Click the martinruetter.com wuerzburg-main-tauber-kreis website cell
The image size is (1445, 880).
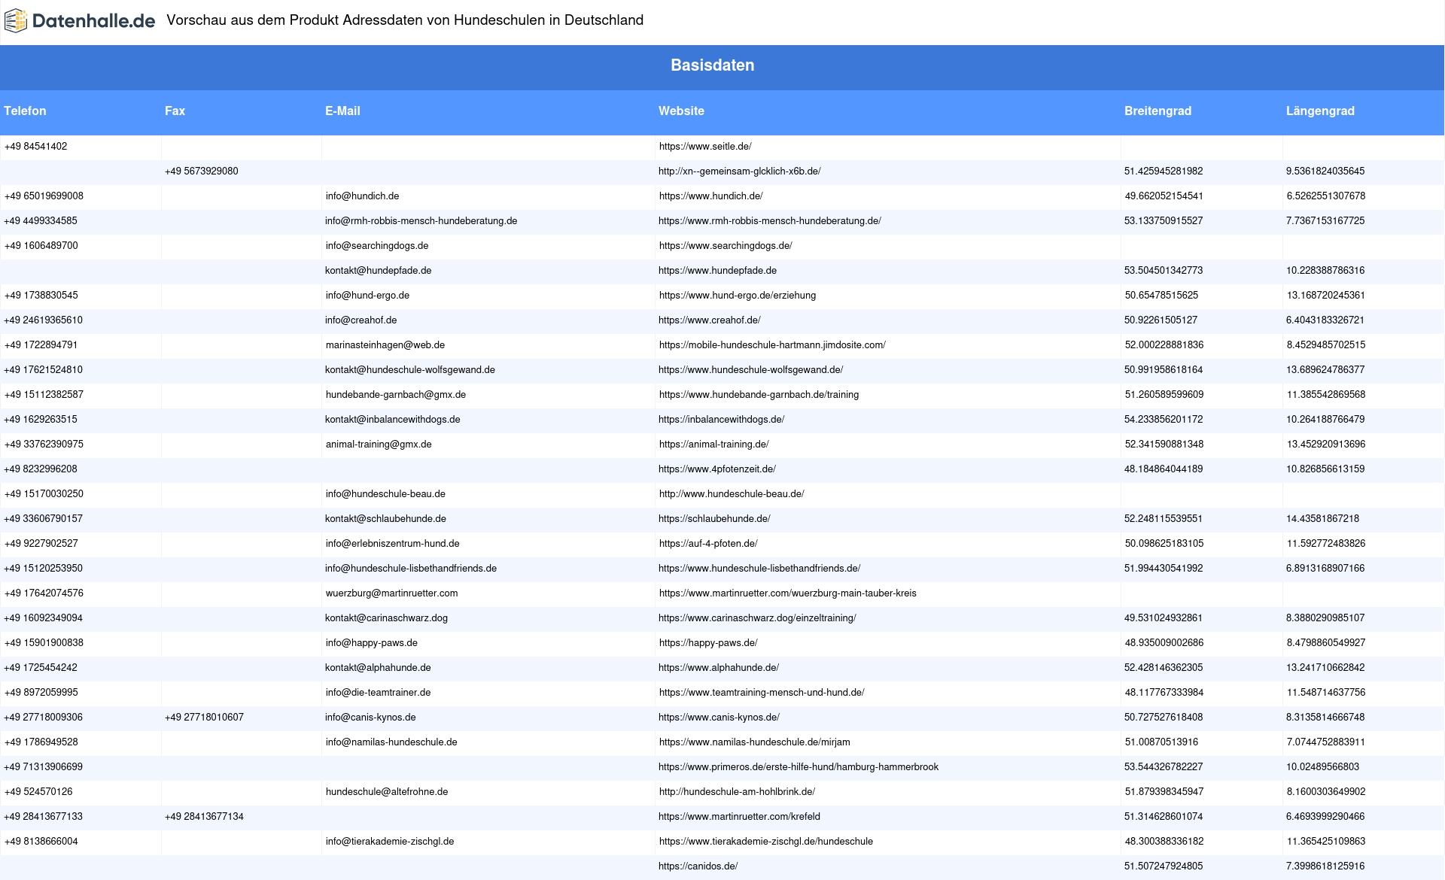[788, 593]
